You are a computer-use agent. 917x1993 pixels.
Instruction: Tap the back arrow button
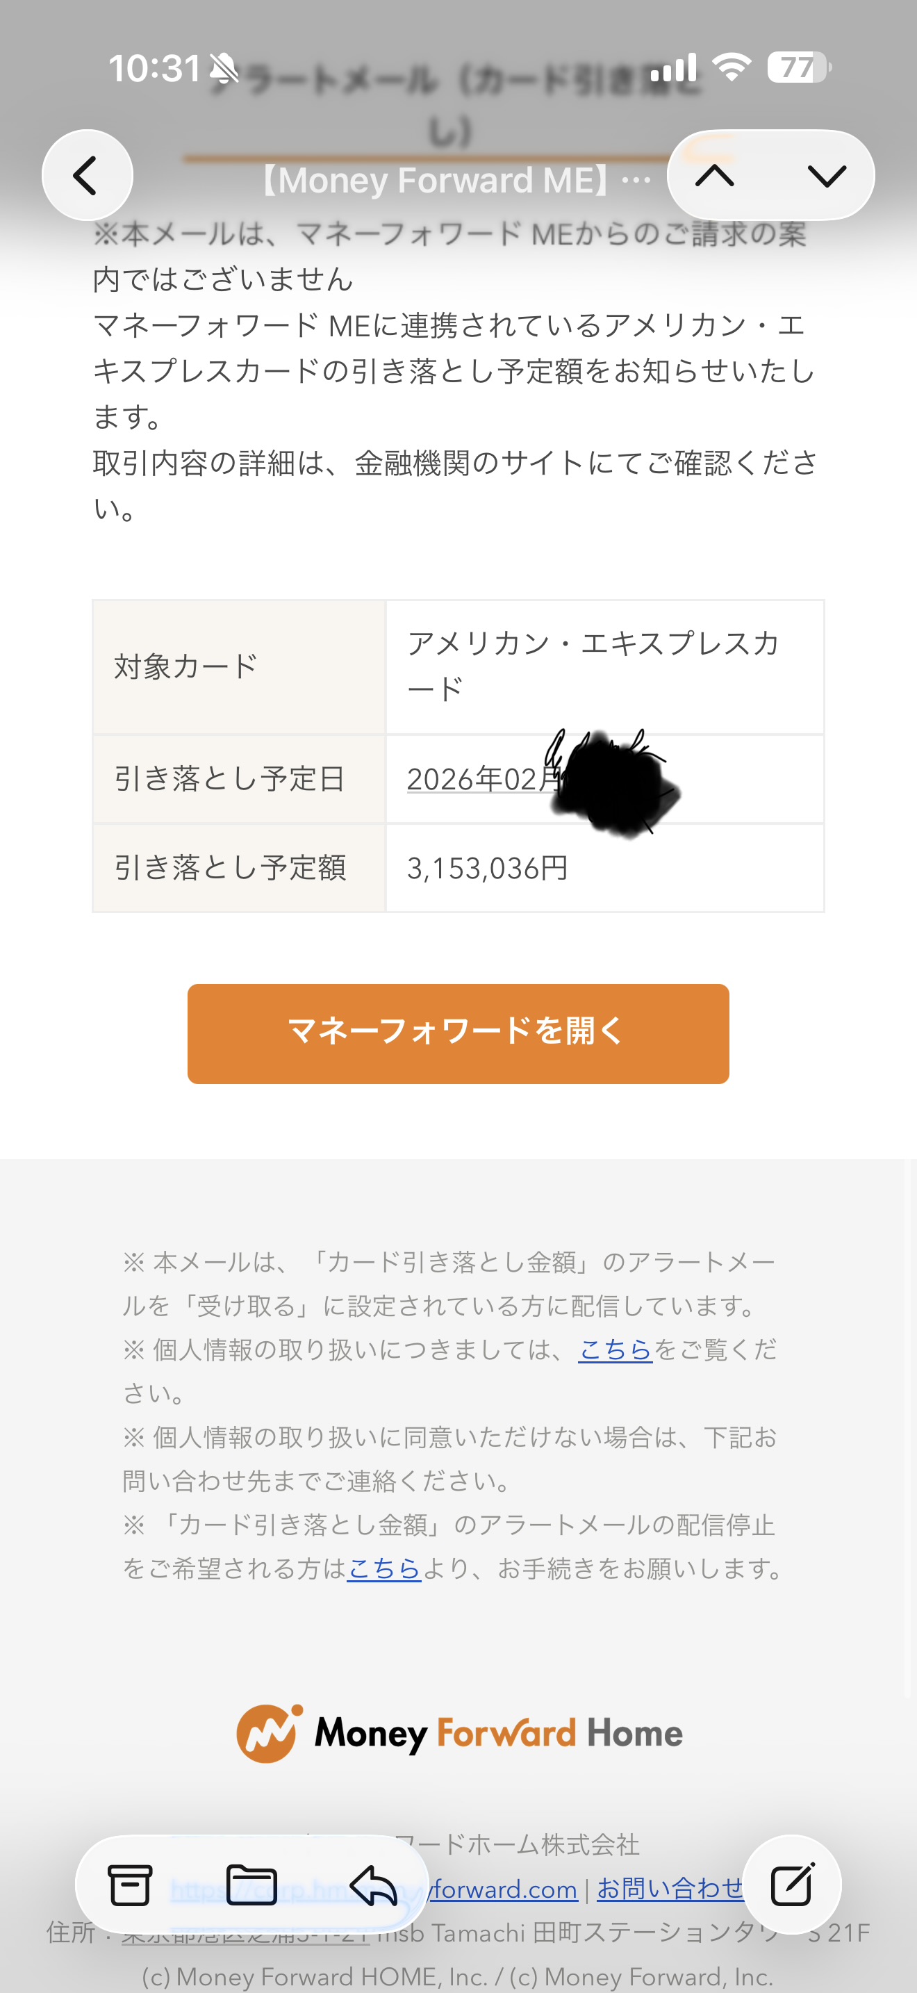87,176
